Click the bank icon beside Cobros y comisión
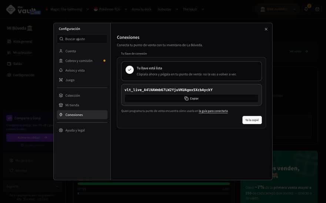The height and width of the screenshot is (203, 326). (61, 61)
